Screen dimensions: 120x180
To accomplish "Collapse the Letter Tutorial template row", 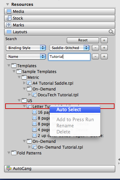I will tap(24, 106).
